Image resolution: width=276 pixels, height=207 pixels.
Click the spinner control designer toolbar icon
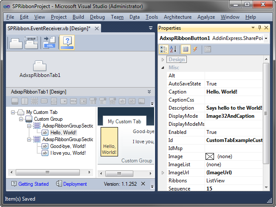pos(93,101)
